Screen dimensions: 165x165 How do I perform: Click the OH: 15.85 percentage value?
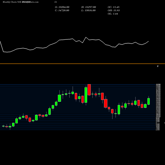coord(114,11)
